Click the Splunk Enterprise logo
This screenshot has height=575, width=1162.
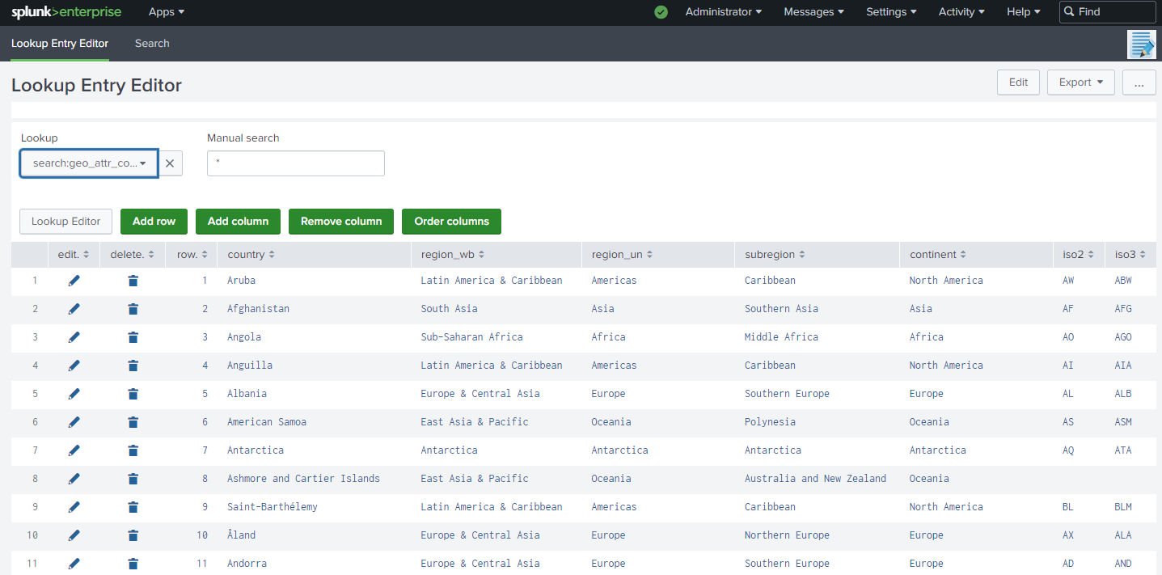coord(66,12)
